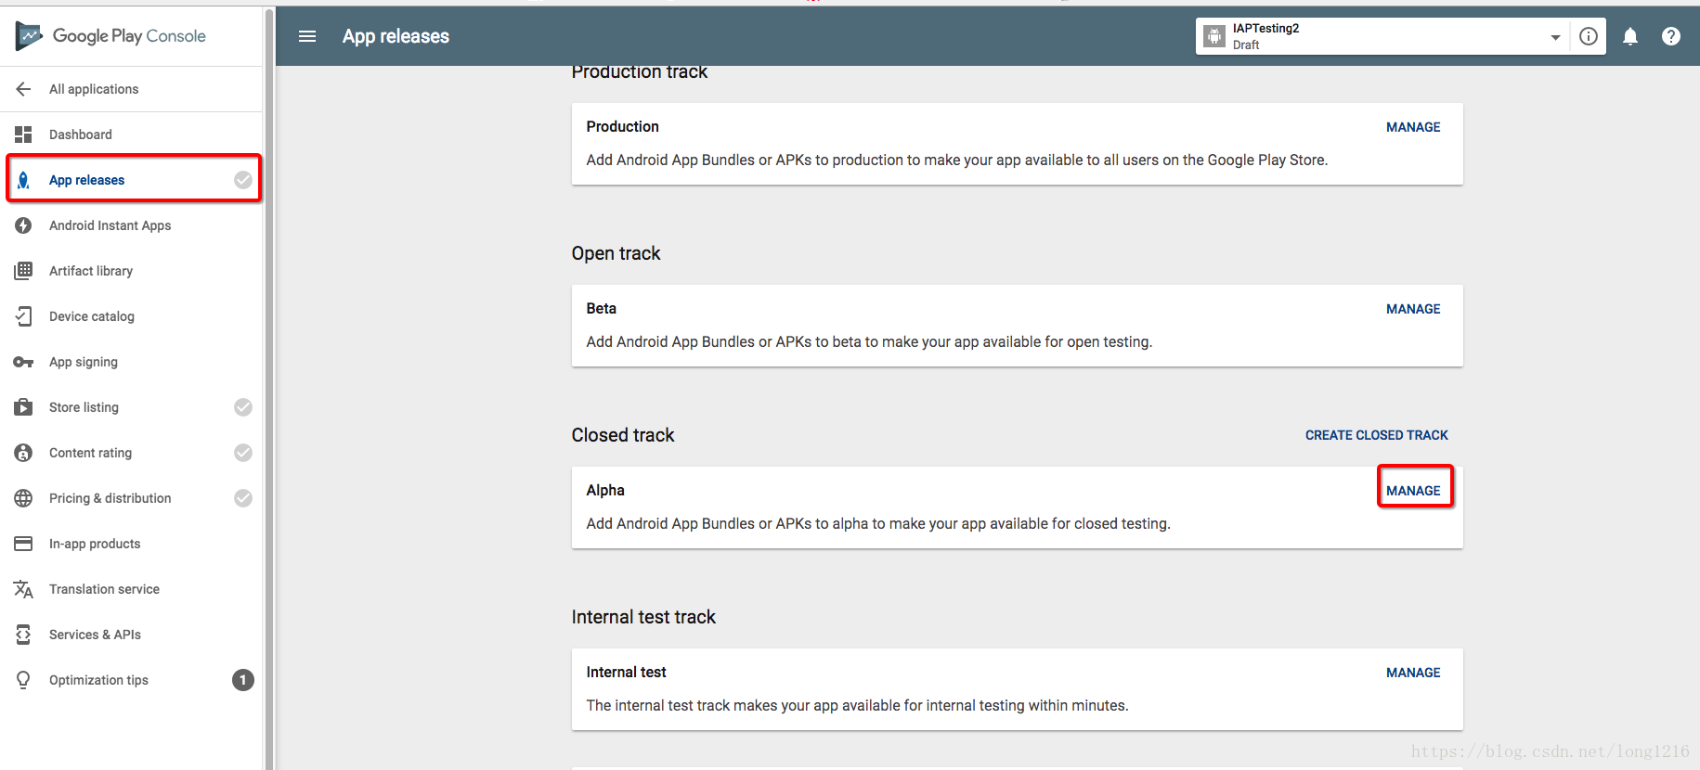Click CREATE CLOSED TRACK link

point(1376,435)
